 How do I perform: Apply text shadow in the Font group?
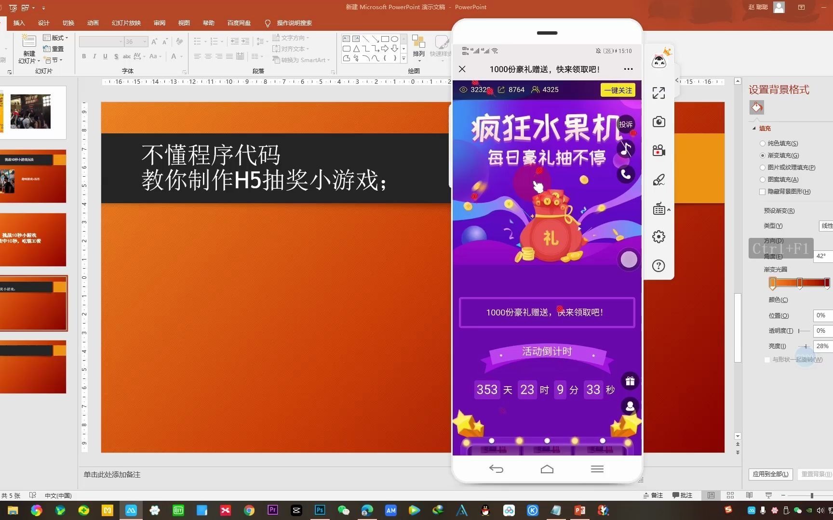tap(116, 56)
